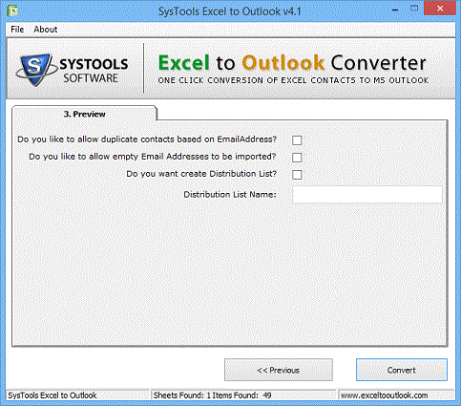Toggle allow empty Email Addresses checkbox
The image size is (461, 406).
[297, 158]
